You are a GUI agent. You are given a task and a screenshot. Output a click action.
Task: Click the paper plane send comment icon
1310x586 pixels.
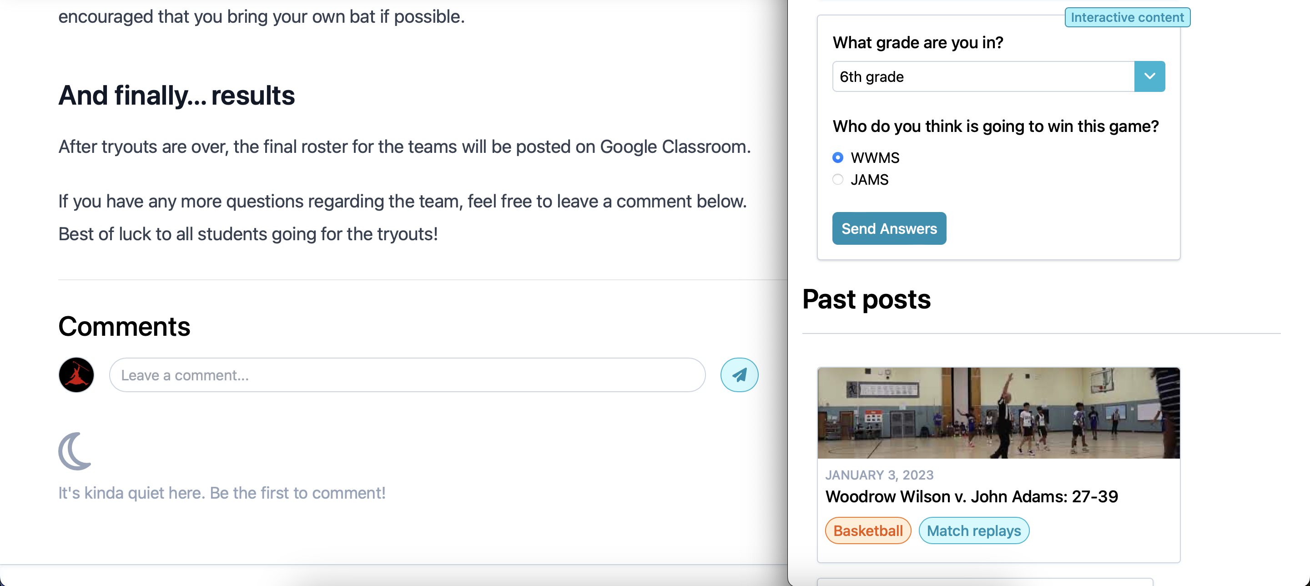click(x=739, y=375)
